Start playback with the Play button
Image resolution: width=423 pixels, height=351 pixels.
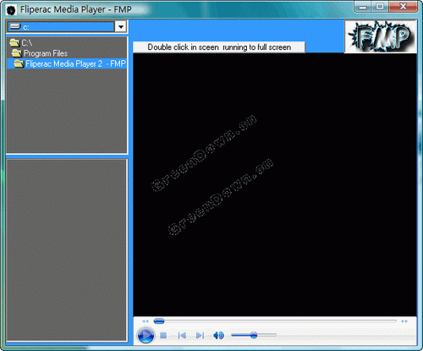coord(146,335)
